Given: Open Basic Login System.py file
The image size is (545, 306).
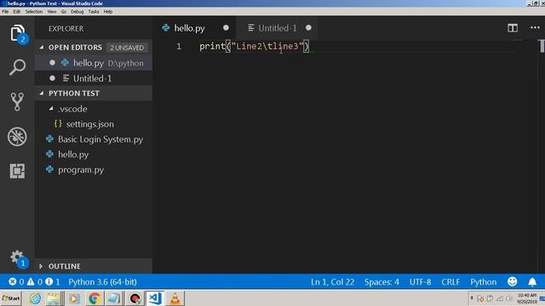Looking at the screenshot, I should [x=94, y=139].
